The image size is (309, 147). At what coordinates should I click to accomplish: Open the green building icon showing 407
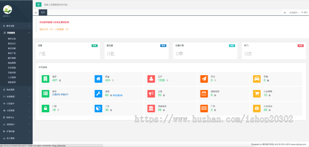tap(46, 79)
